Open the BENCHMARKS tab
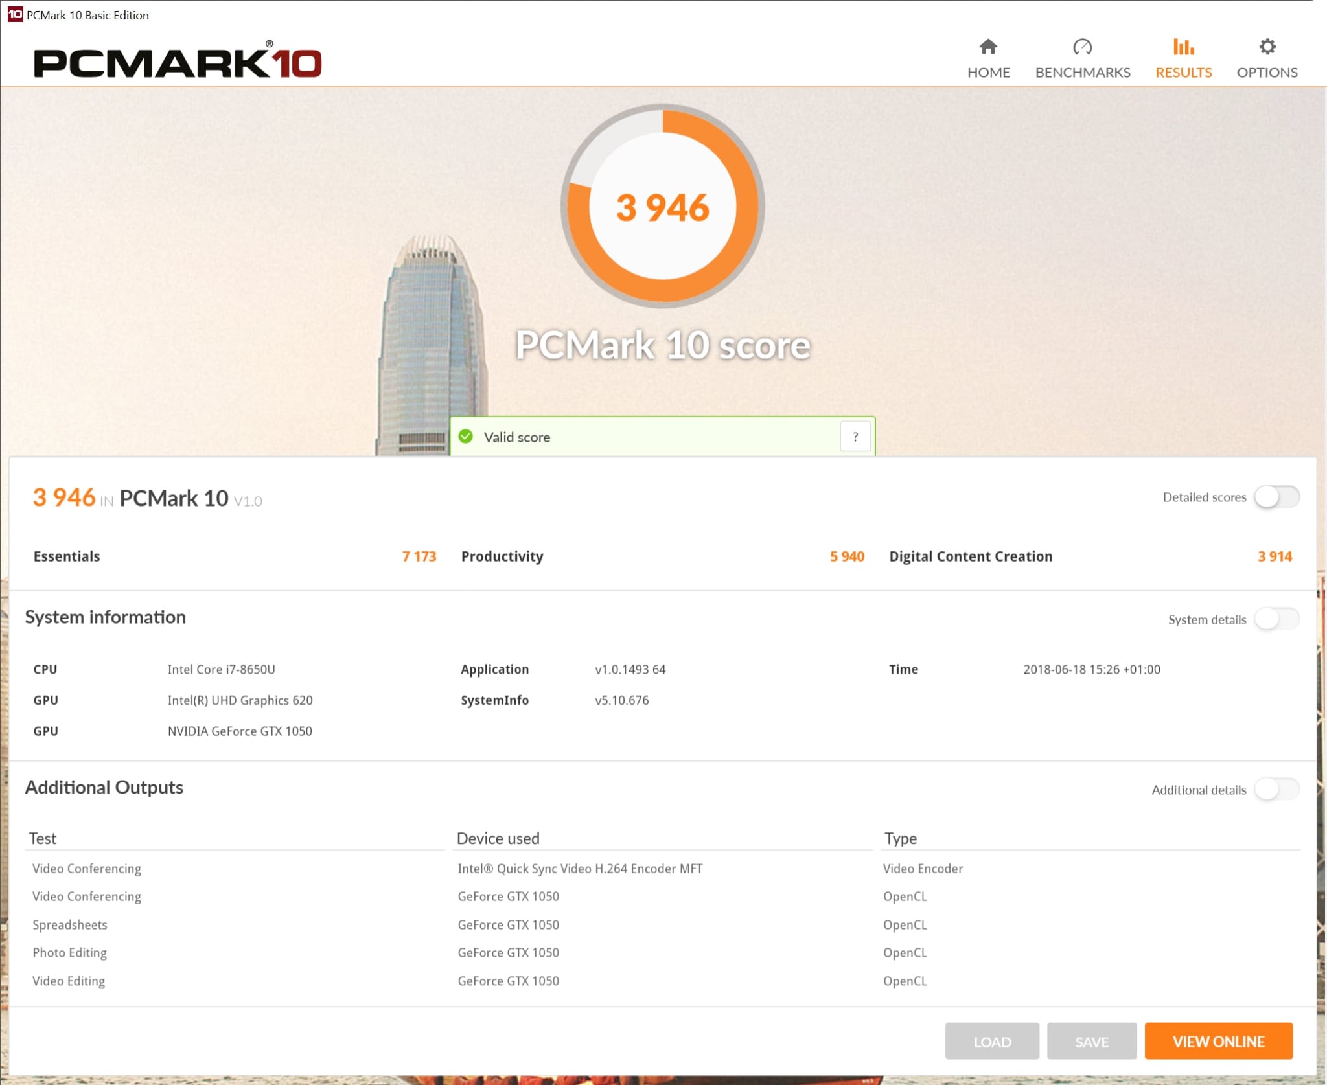The image size is (1327, 1085). coord(1082,59)
